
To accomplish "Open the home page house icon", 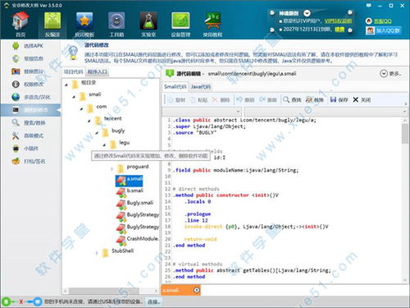I will 20,21.
